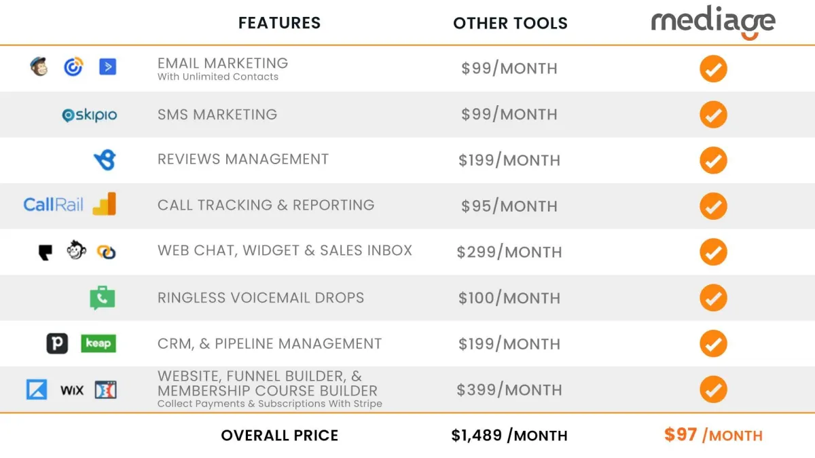This screenshot has height=458, width=815.
Task: Click the Ringless Voicemail Drops checkmark
Action: coord(713,298)
